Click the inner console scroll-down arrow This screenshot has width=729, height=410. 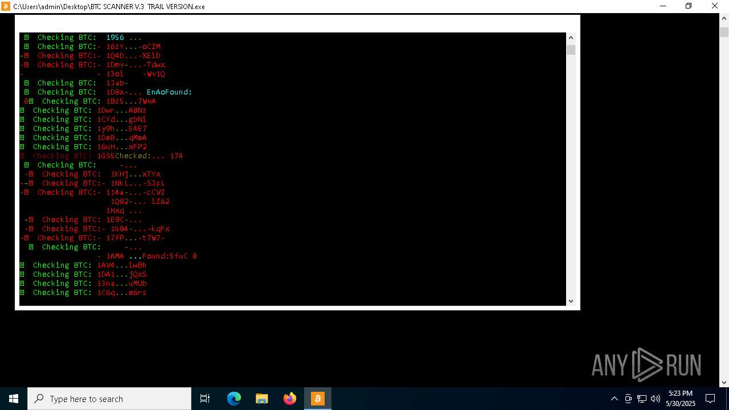pyautogui.click(x=571, y=301)
